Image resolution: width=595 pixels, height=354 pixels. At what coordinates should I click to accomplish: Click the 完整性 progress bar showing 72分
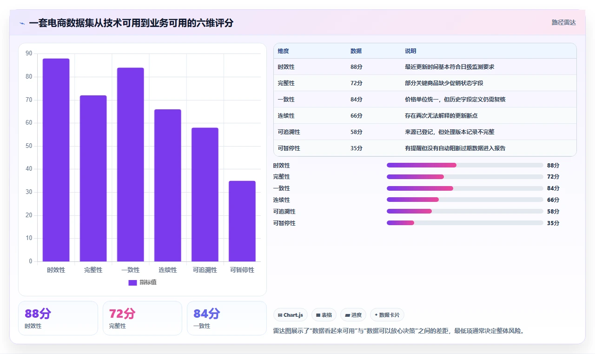tap(465, 177)
